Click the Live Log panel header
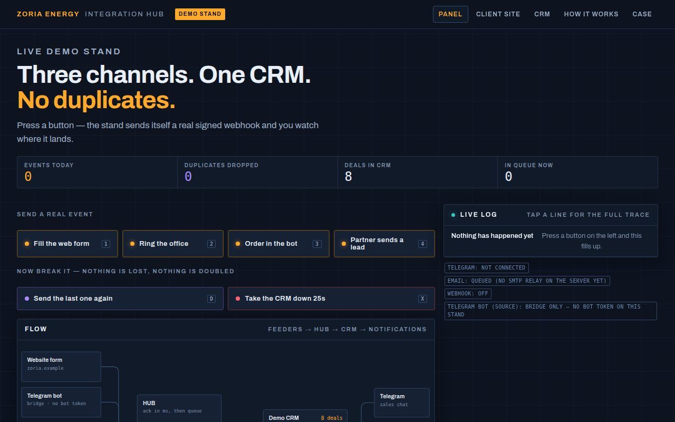675x422 pixels. point(551,215)
